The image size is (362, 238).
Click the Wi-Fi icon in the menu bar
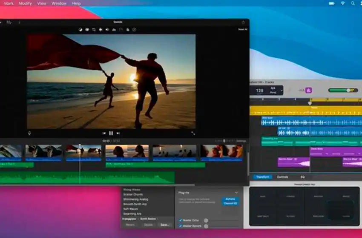[x=342, y=3]
